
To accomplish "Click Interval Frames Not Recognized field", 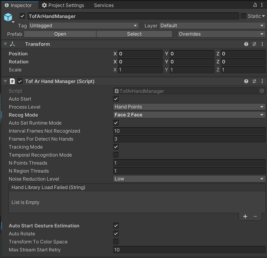I will 189,131.
